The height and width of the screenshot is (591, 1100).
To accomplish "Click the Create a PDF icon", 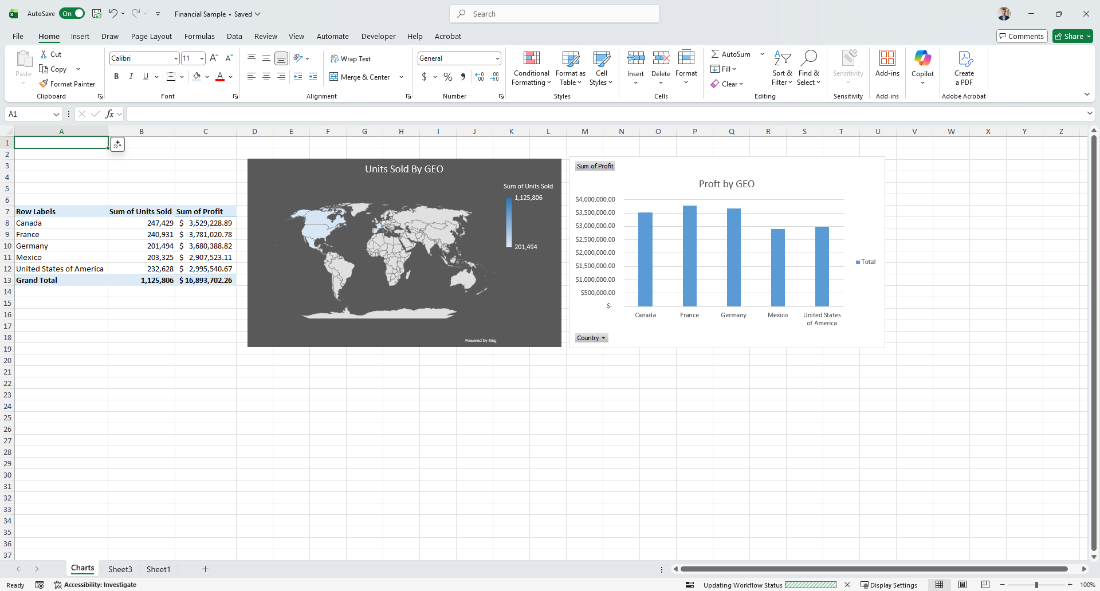I will point(964,58).
